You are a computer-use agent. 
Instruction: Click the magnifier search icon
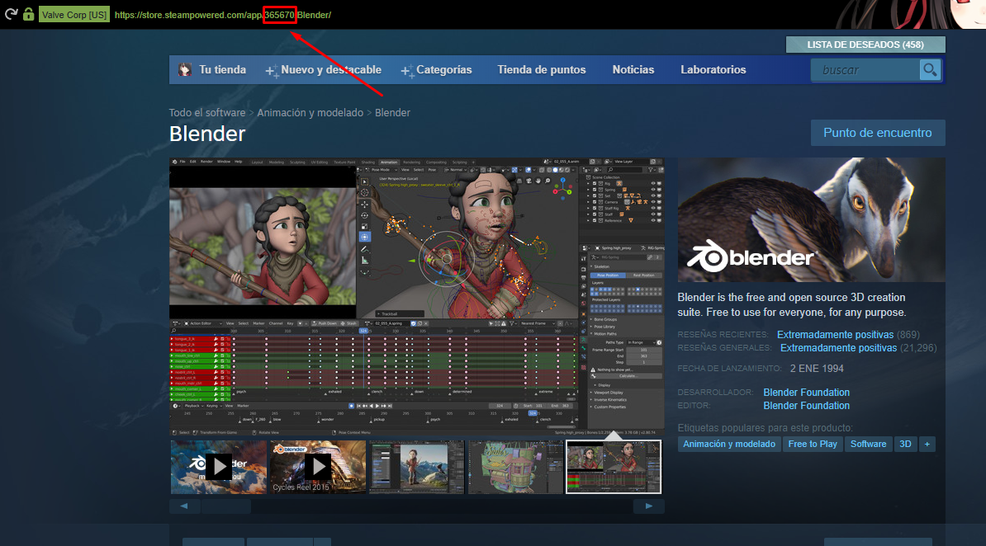[x=930, y=70]
